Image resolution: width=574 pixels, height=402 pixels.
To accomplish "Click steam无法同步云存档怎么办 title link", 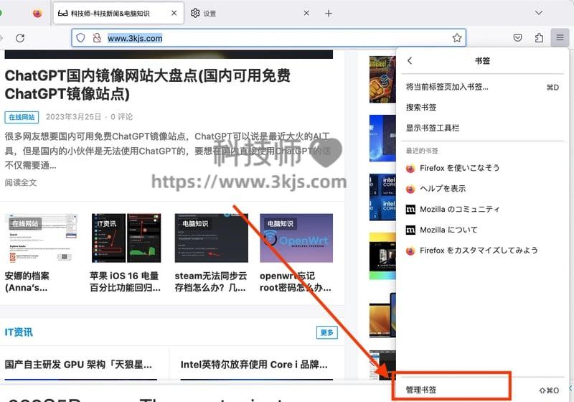I will coord(211,281).
